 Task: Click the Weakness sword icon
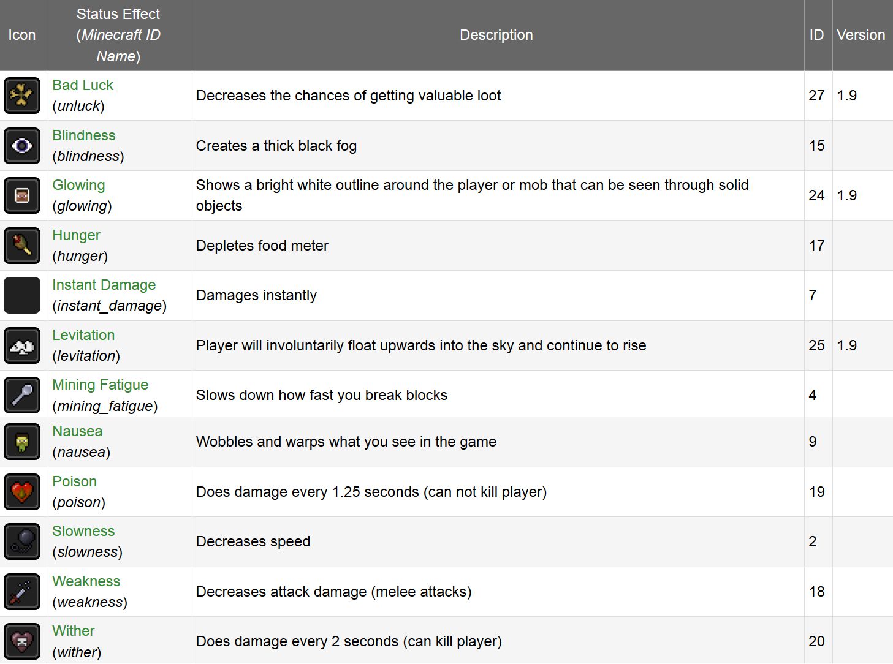click(22, 592)
